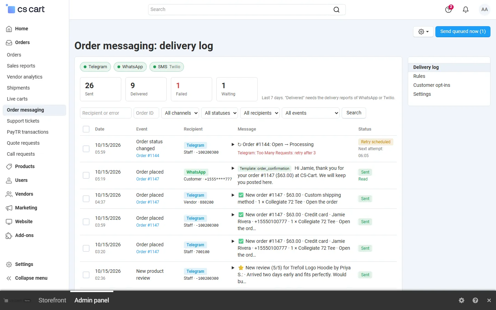Click the Products tag icon
Viewport: 496px width, 310px height.
pos(9,167)
